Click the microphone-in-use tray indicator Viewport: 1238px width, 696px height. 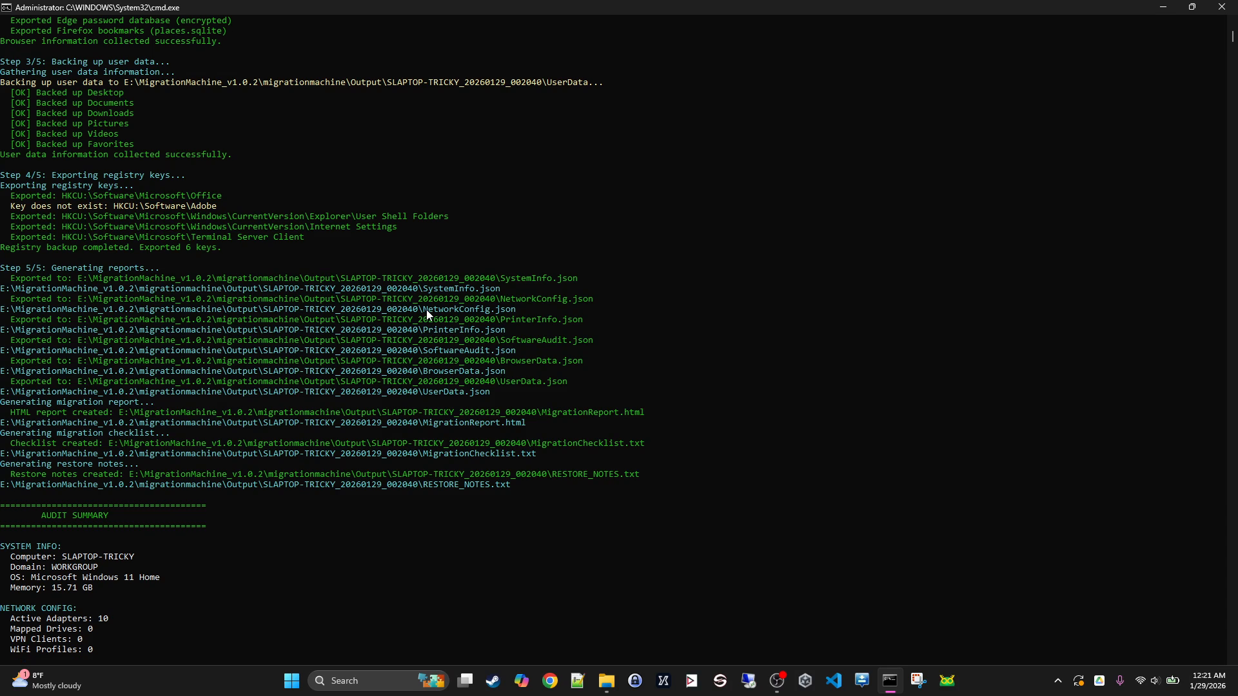click(x=1120, y=681)
